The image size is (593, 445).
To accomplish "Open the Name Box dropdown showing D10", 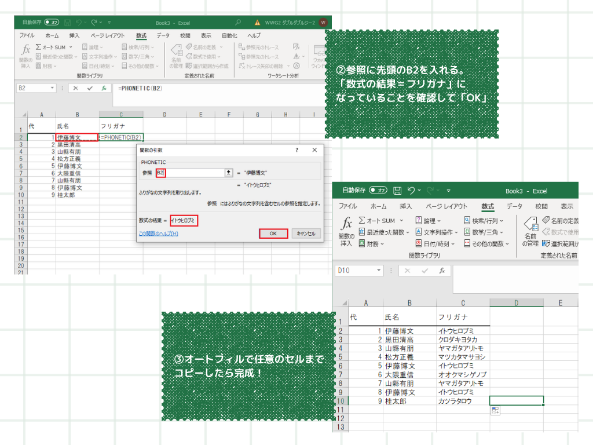I will coord(380,270).
